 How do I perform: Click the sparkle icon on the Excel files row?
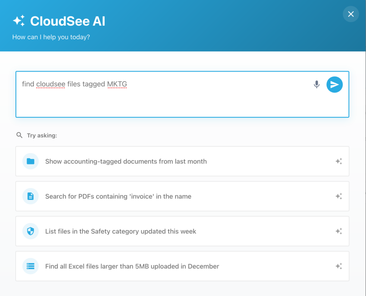tap(339, 266)
